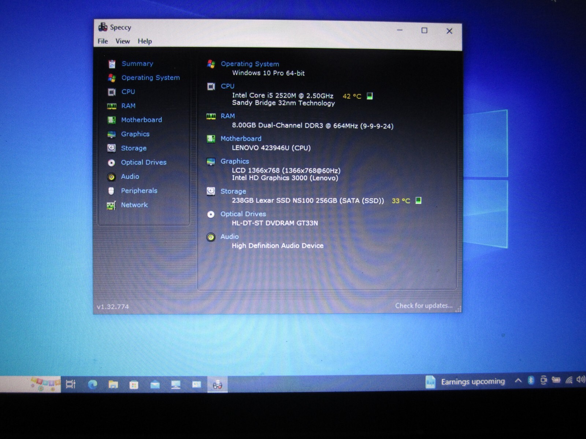Open the Peripherals section

(139, 191)
